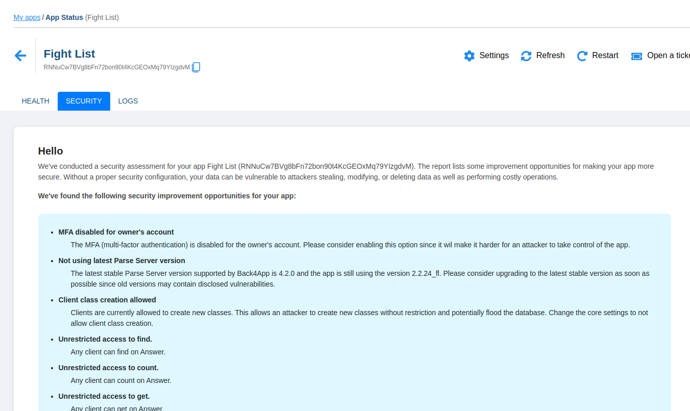Open Settings from the header

pyautogui.click(x=486, y=56)
